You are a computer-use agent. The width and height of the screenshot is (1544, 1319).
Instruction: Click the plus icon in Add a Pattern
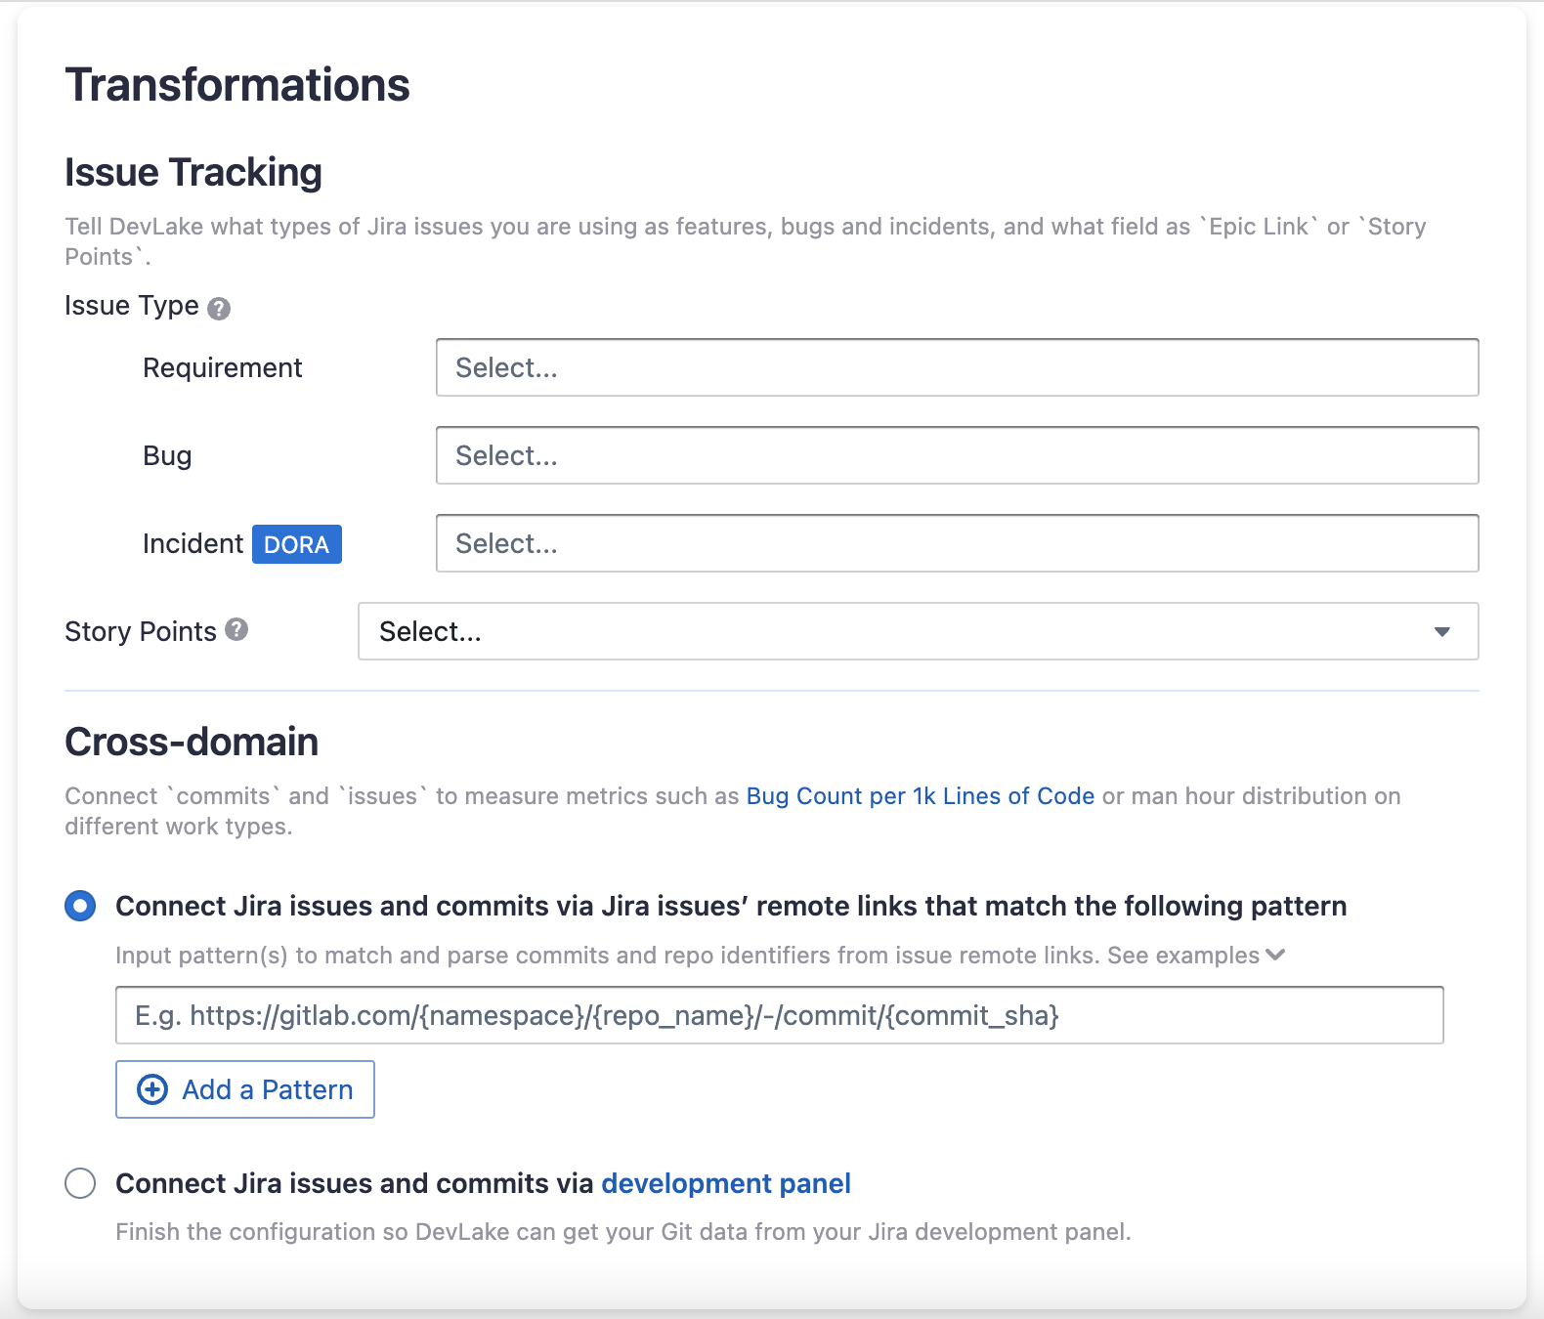[x=152, y=1089]
